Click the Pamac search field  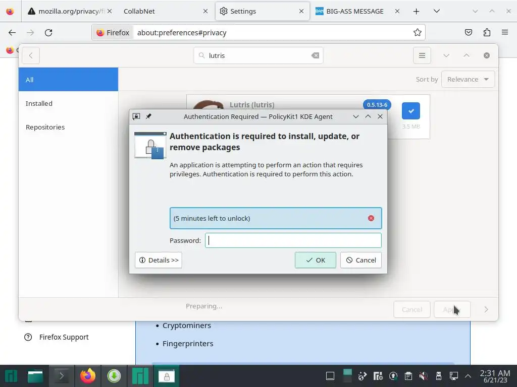pos(258,55)
